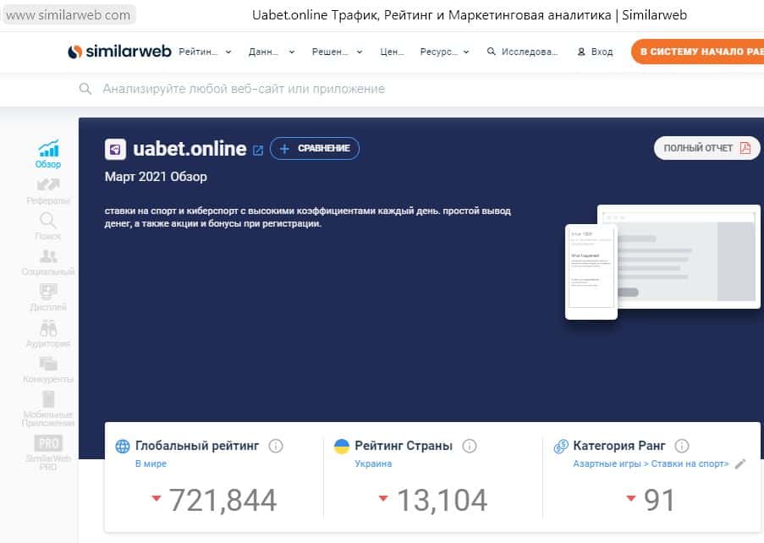Click the country rank value 13,104
This screenshot has width=764, height=543.
442,500
